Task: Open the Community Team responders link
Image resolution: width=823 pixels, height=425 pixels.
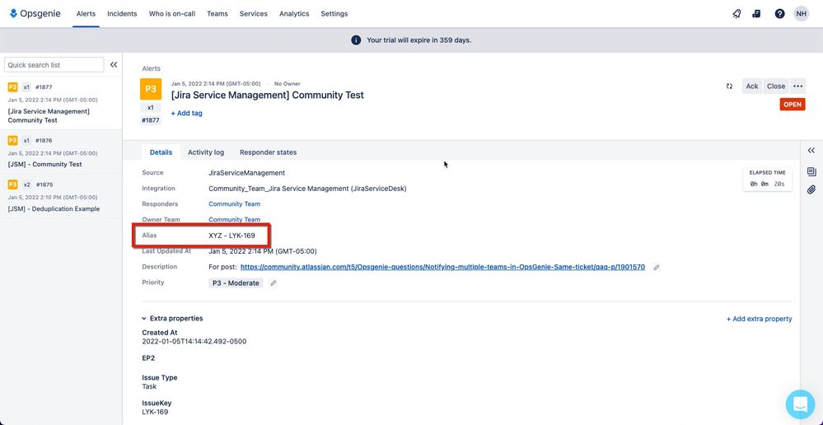Action: [234, 204]
